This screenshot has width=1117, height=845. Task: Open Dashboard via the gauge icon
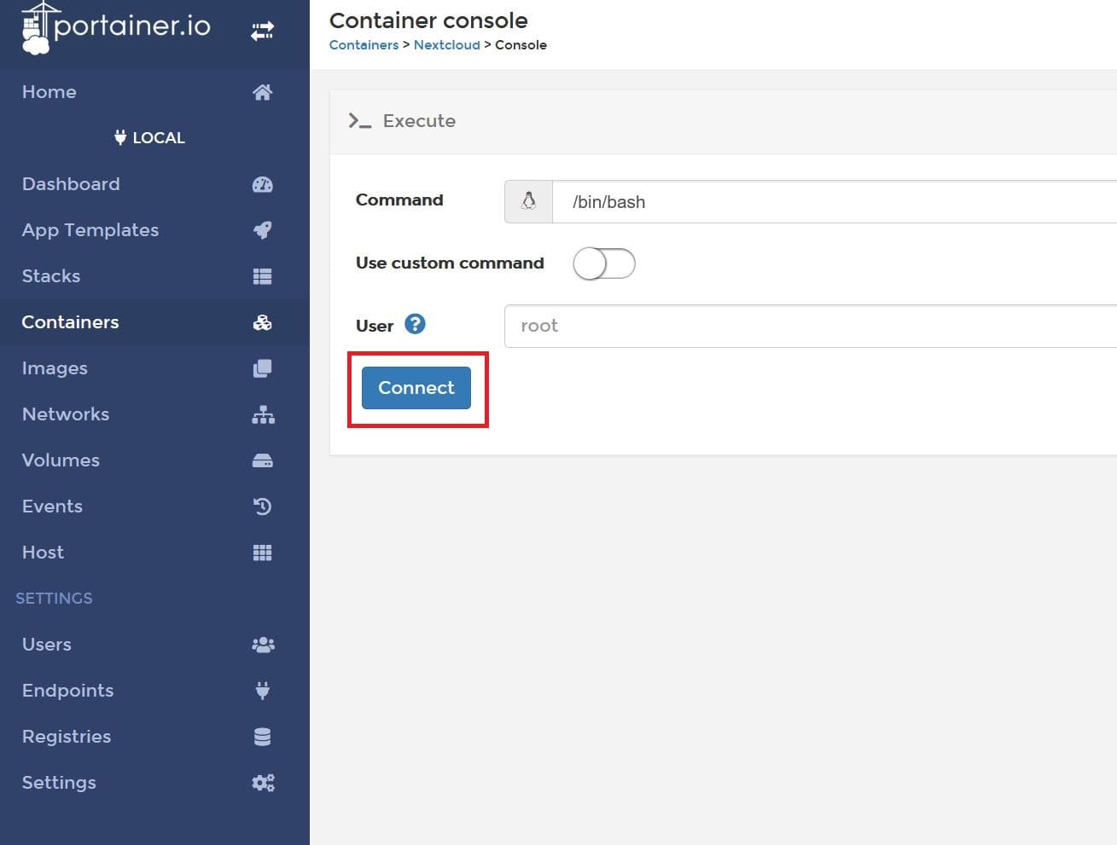tap(262, 184)
